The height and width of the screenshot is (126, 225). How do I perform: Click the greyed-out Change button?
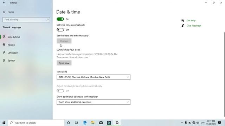tap(64, 41)
